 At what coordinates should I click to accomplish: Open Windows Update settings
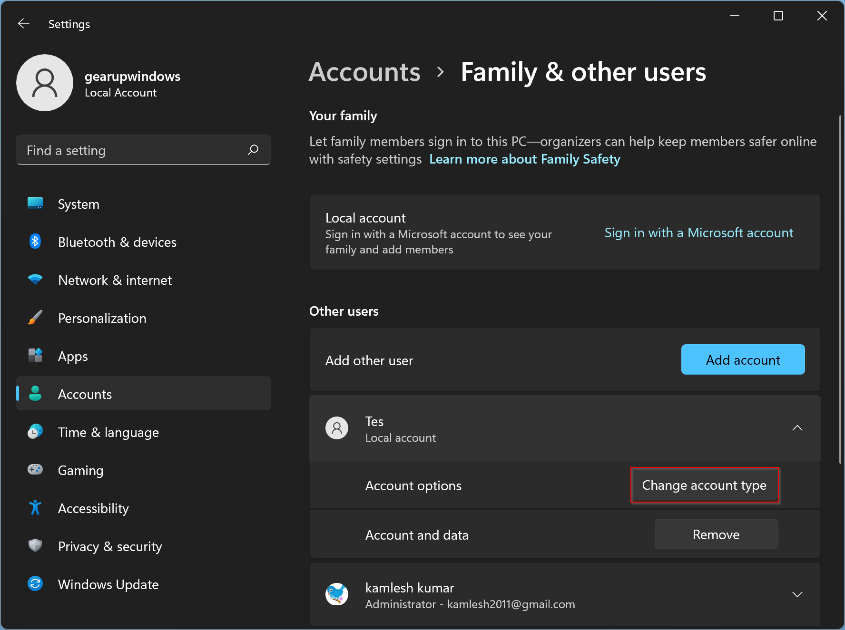point(144,584)
